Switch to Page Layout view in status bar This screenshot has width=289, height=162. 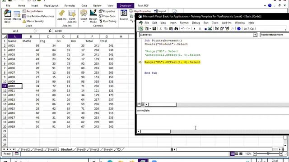237,154
